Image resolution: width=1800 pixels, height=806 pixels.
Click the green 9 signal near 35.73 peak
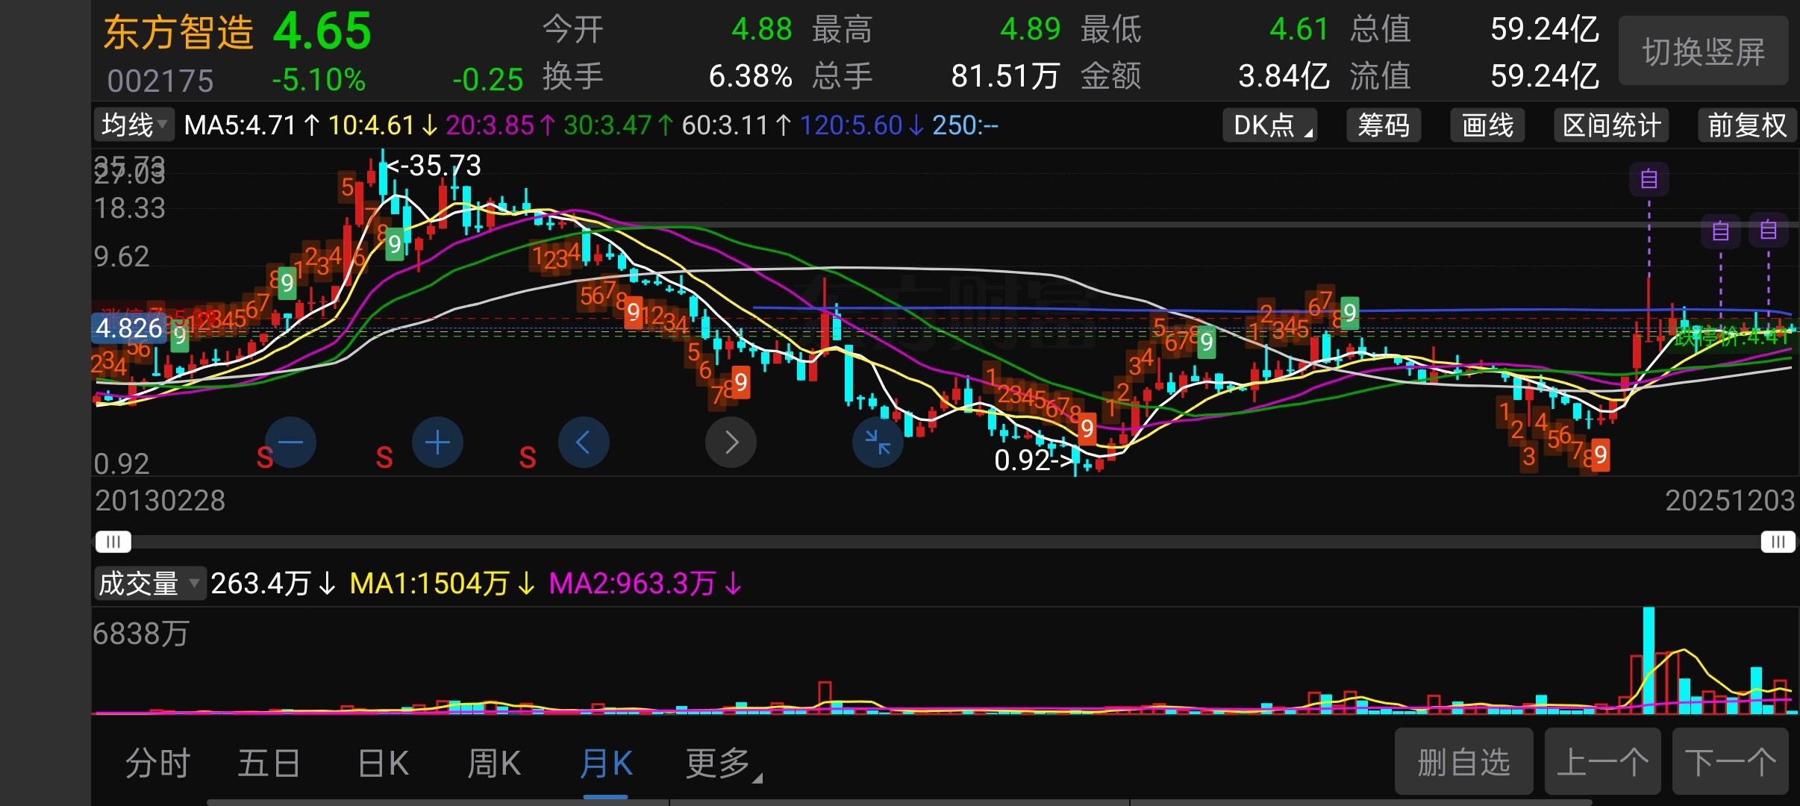click(x=395, y=244)
